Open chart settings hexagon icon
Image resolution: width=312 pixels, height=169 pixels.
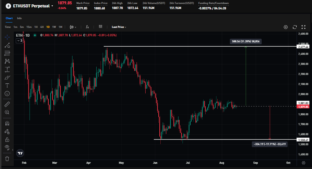(x=285, y=27)
